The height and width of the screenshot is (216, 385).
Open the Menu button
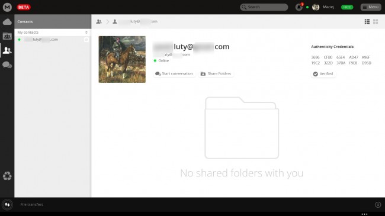[x=371, y=7]
